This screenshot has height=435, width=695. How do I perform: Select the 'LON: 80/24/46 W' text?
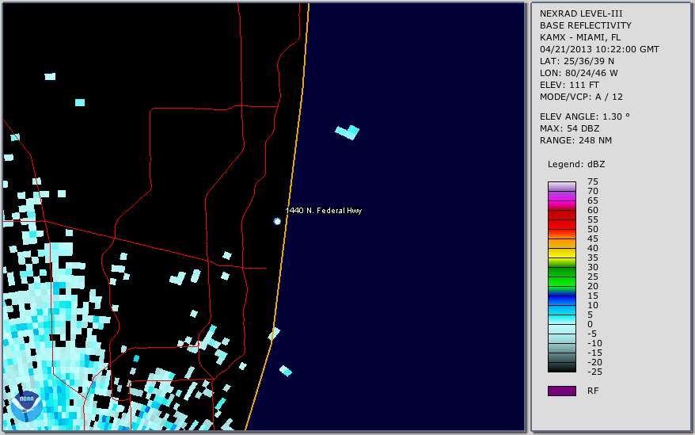coord(579,73)
